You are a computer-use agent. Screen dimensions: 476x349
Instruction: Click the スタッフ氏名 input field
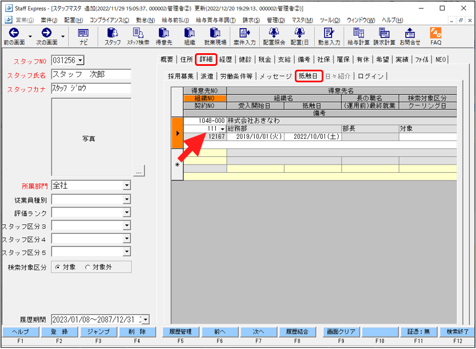point(91,75)
